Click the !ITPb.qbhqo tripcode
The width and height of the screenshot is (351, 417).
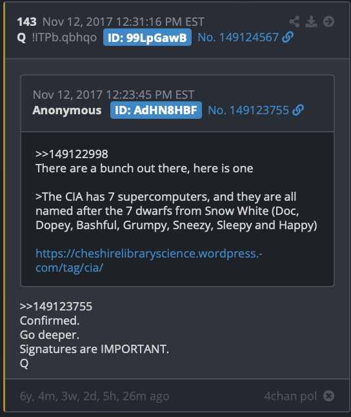(64, 37)
